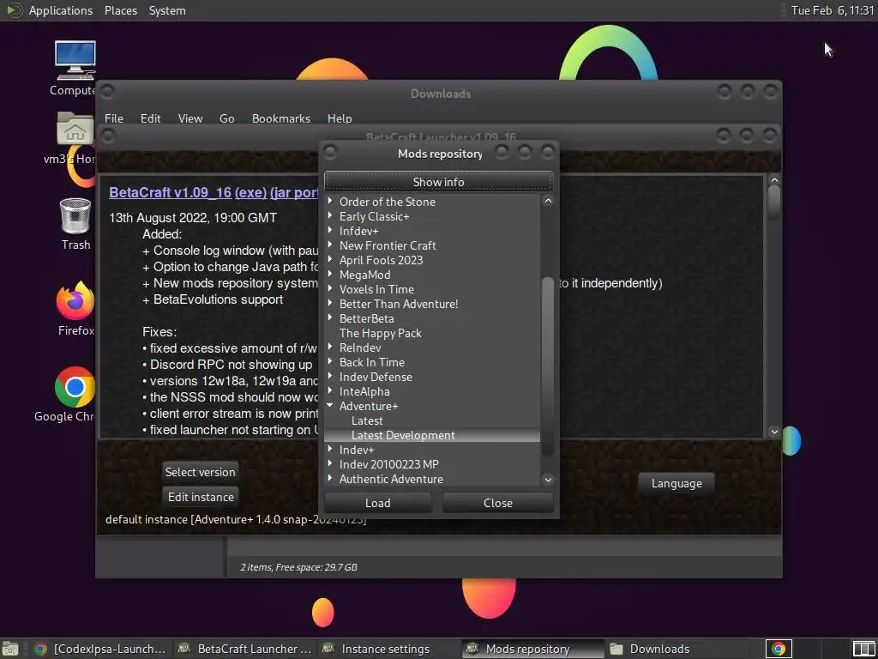This screenshot has width=878, height=659.
Task: Expand the Order of the Stone entry
Action: pos(330,201)
